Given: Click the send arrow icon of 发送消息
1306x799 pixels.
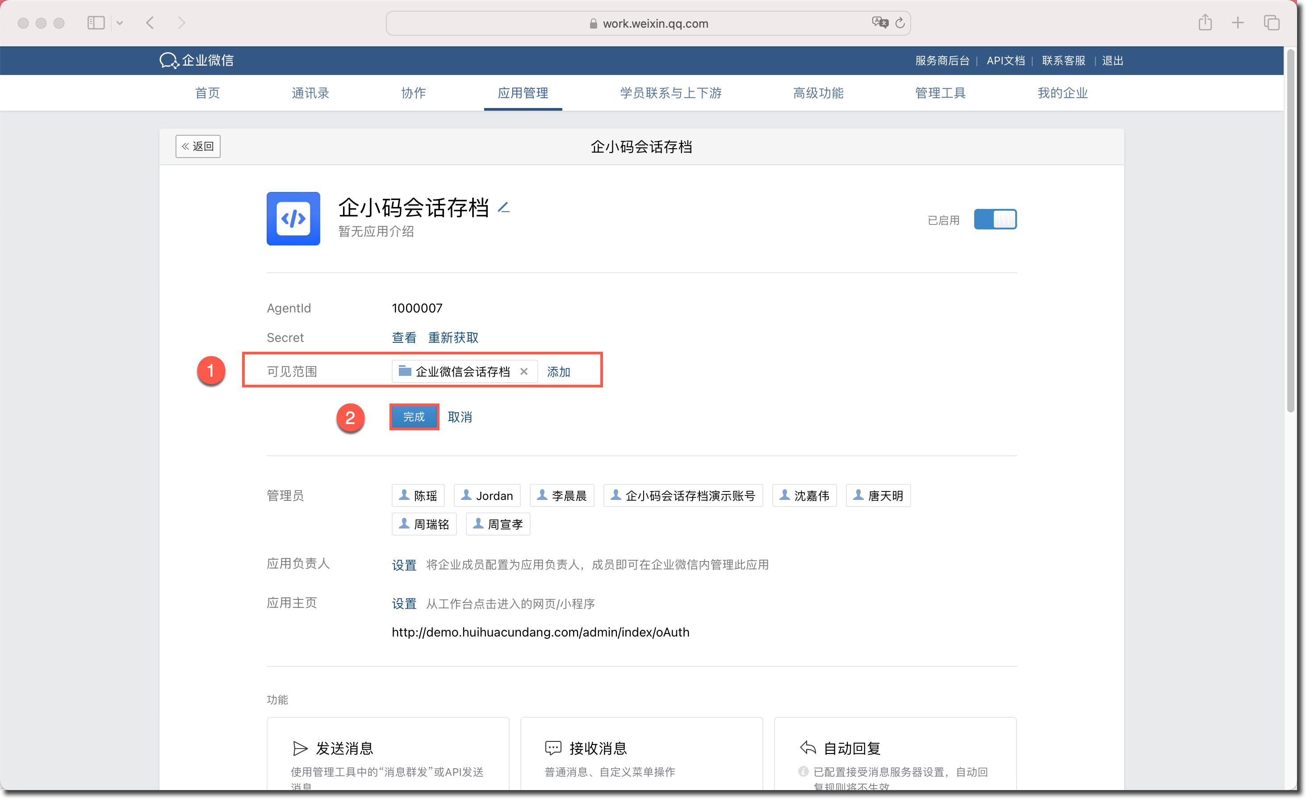Looking at the screenshot, I should 300,748.
